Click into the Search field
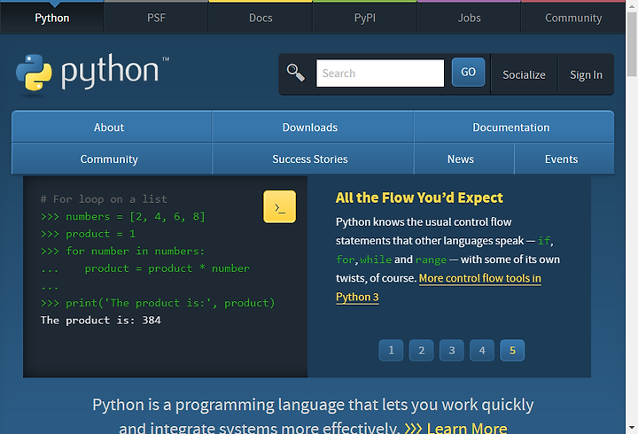The width and height of the screenshot is (638, 434). pos(380,74)
